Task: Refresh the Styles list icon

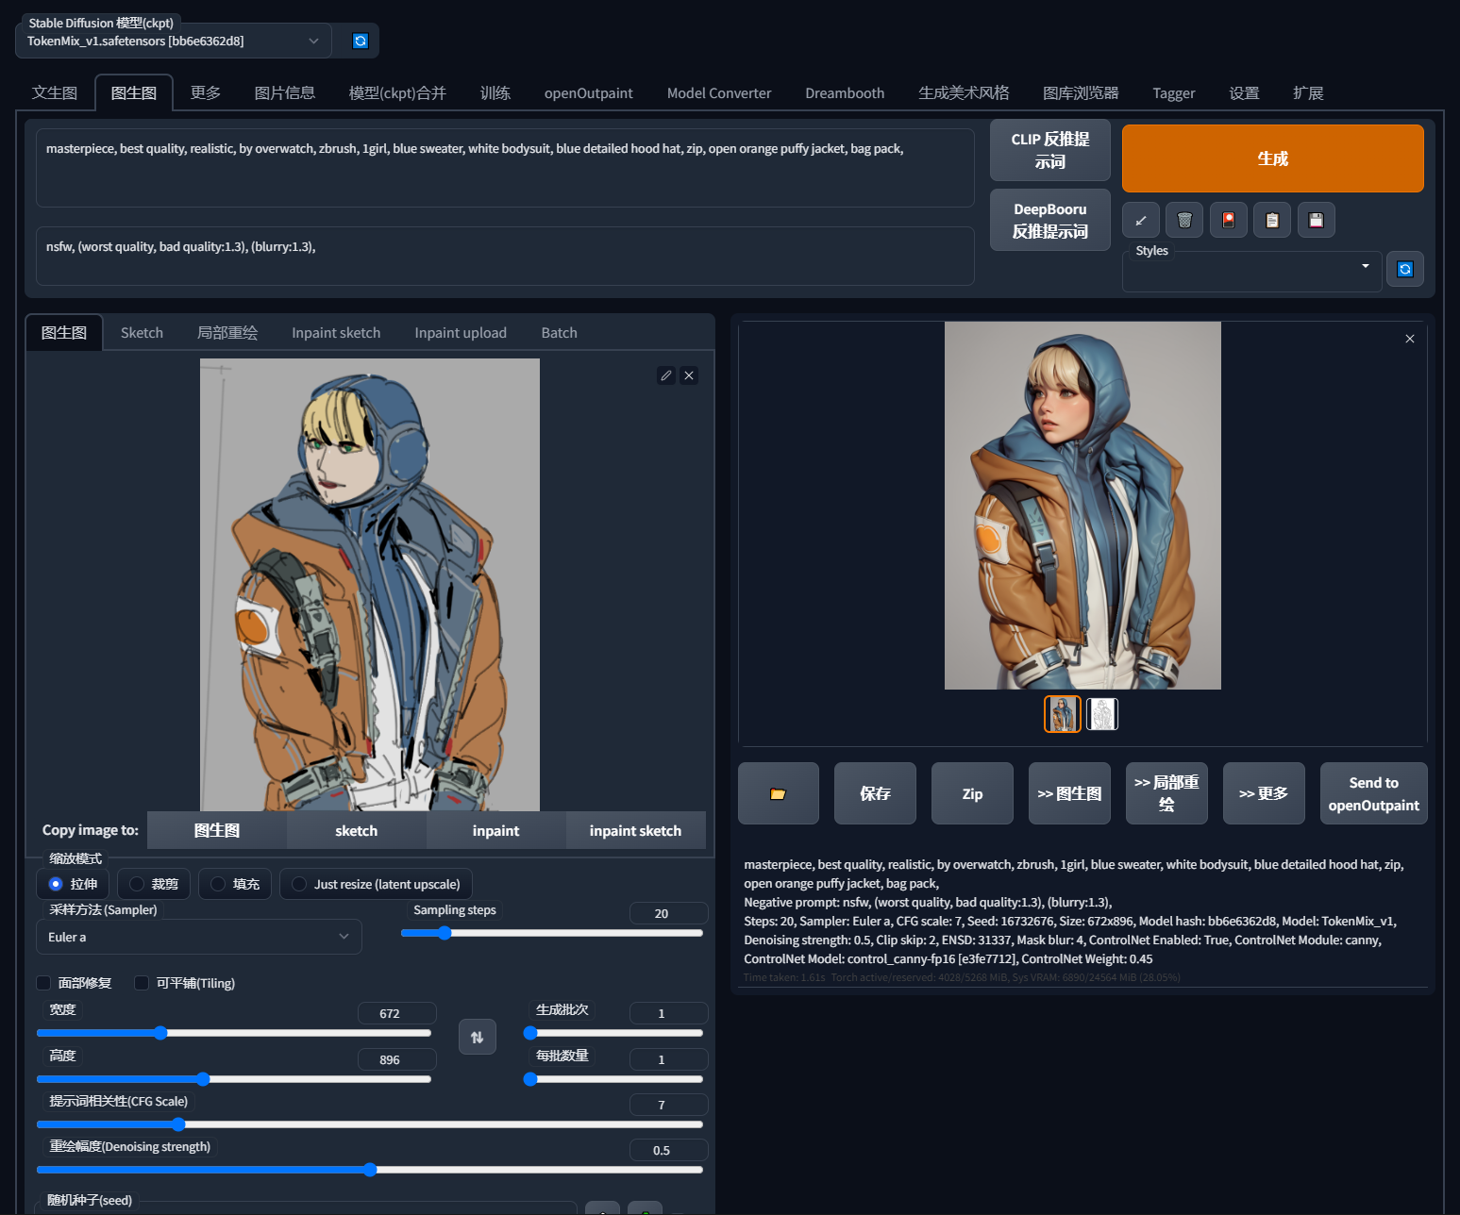Action: pyautogui.click(x=1404, y=270)
